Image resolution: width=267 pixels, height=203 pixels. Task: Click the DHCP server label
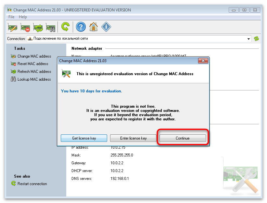[82, 171]
